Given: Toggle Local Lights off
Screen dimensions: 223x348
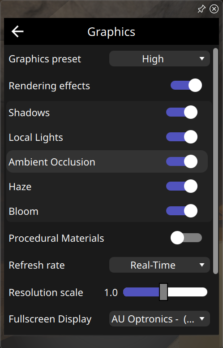Looking at the screenshot, I should pyautogui.click(x=182, y=137).
